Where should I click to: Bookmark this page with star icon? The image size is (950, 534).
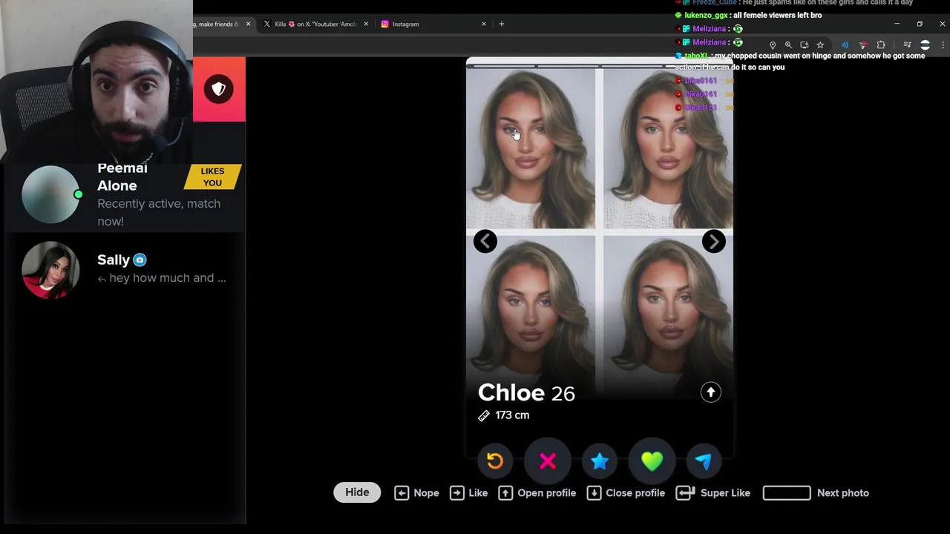coord(820,45)
